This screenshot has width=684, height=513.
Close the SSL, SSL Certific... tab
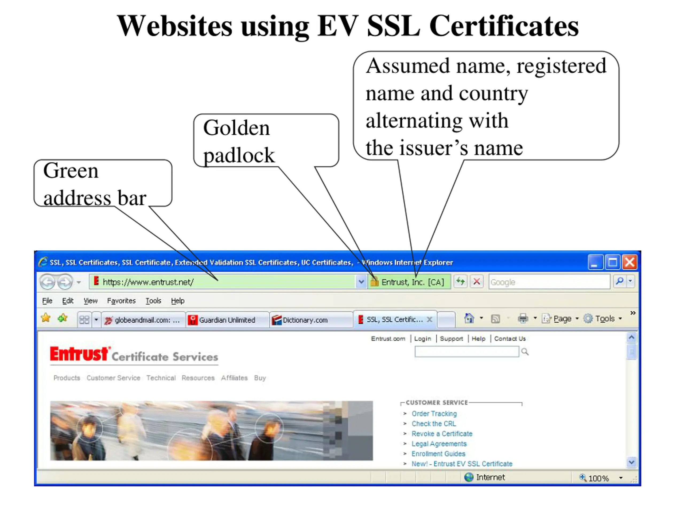(430, 320)
